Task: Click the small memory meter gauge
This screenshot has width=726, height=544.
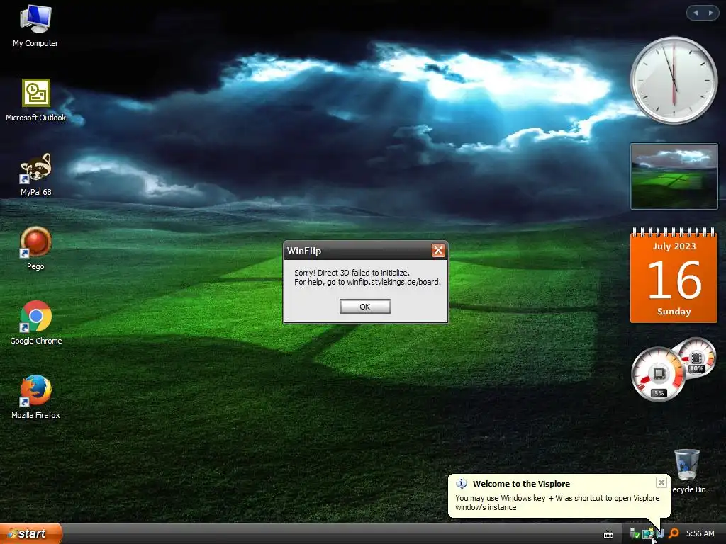Action: point(697,358)
